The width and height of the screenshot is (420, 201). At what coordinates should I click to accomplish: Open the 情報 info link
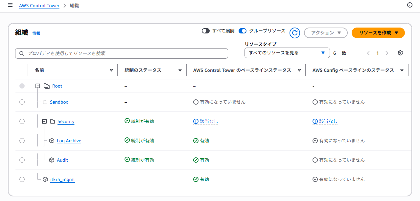click(x=36, y=33)
